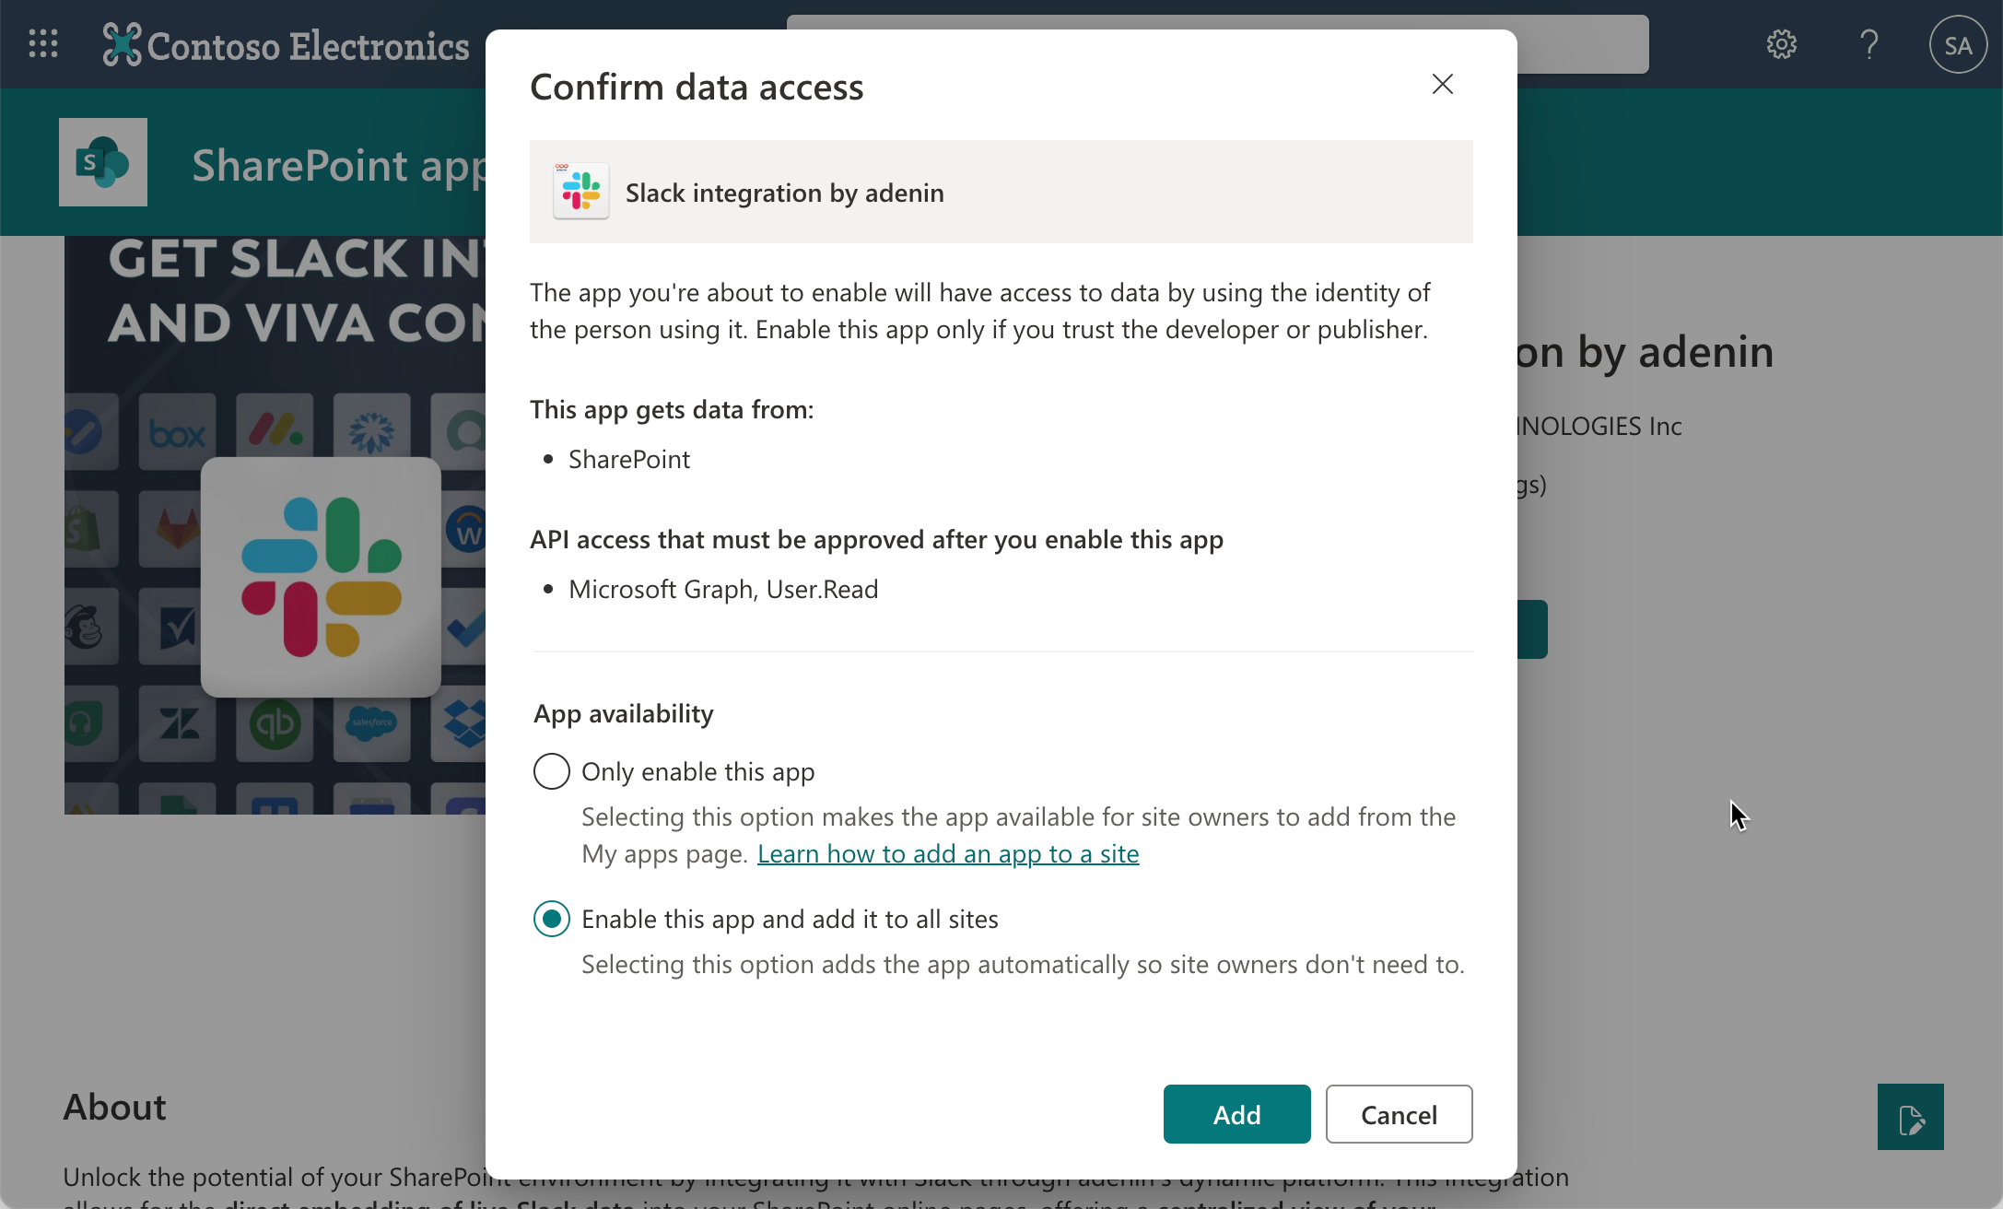Select Enable this app and add to all sites
The height and width of the screenshot is (1209, 2003).
click(x=551, y=919)
